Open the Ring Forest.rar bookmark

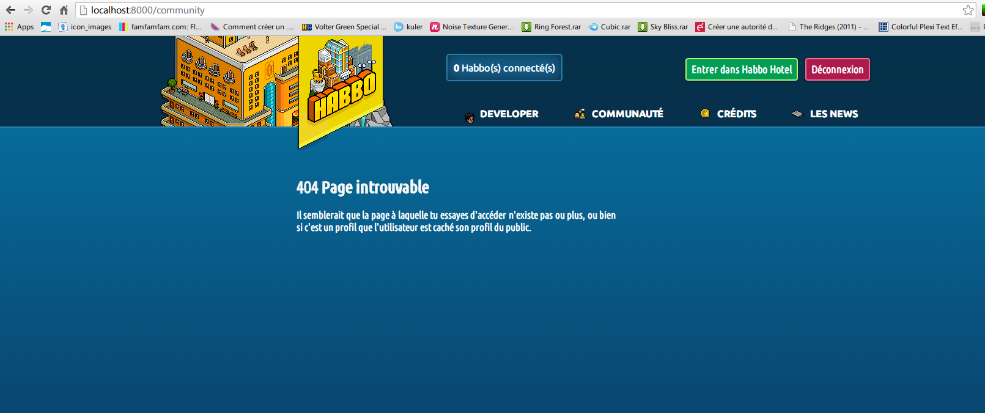(x=552, y=27)
